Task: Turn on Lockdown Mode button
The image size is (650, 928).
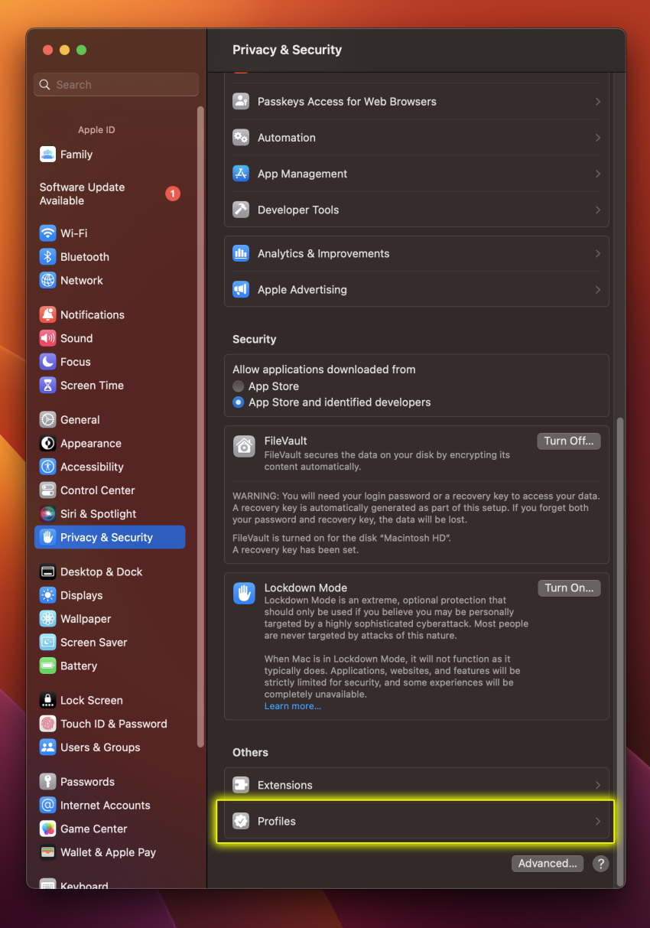Action: coord(569,588)
